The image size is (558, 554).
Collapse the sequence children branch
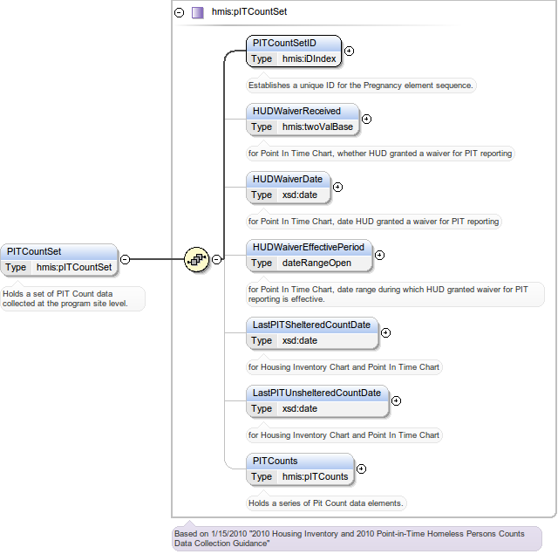coord(216,259)
